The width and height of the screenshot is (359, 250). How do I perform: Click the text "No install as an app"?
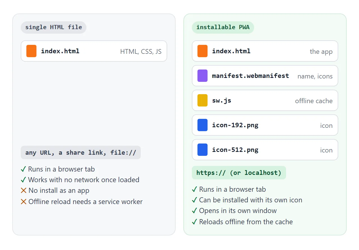pyautogui.click(x=59, y=191)
